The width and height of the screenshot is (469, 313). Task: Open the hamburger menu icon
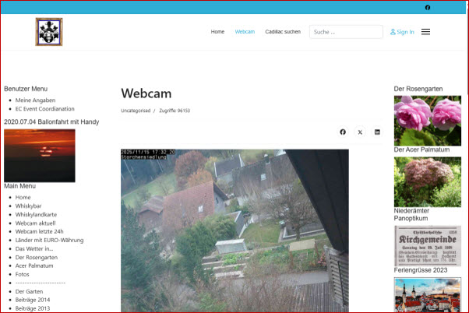point(425,32)
